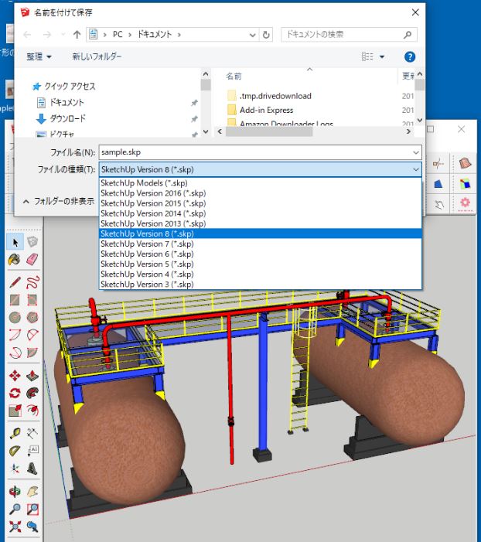Viewport: 481px width, 542px height.
Task: Pick the Line pencil tool
Action: click(x=15, y=281)
